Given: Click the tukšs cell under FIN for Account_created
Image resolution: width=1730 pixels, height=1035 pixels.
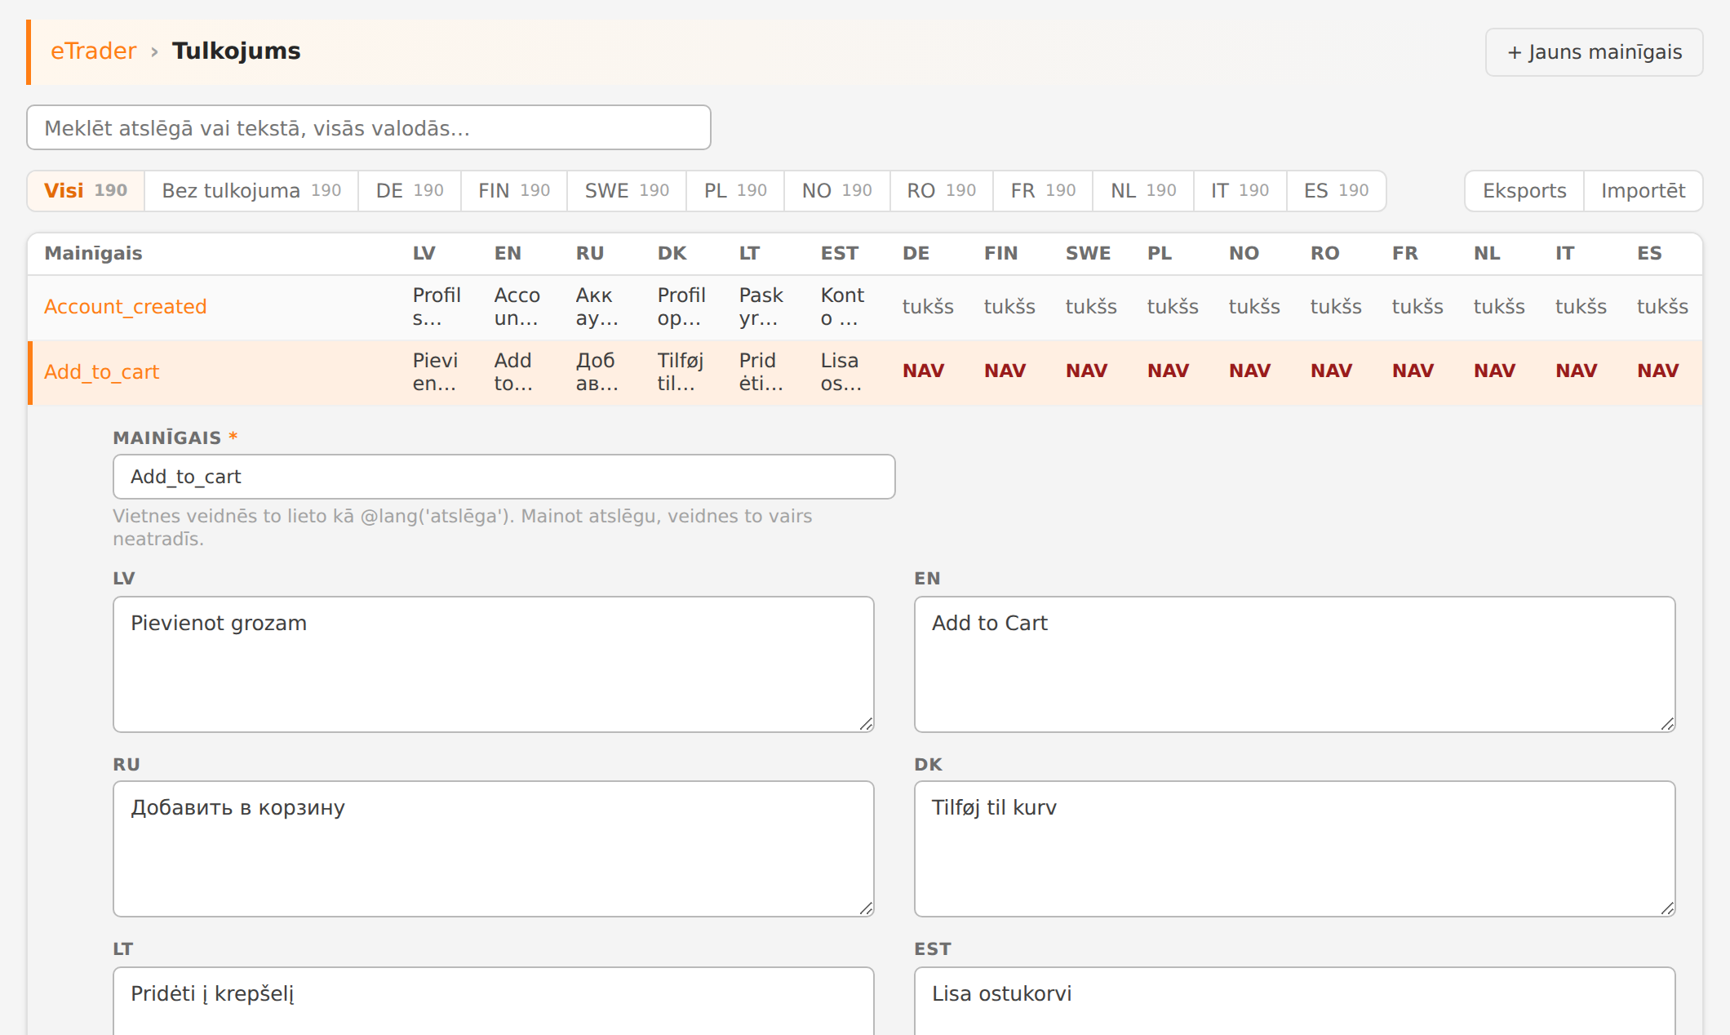Looking at the screenshot, I should click(x=1009, y=307).
